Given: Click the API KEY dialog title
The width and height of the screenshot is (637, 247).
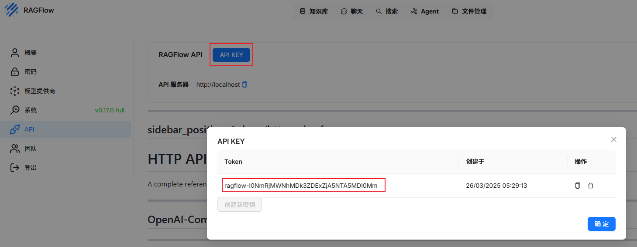Looking at the screenshot, I should 231,141.
